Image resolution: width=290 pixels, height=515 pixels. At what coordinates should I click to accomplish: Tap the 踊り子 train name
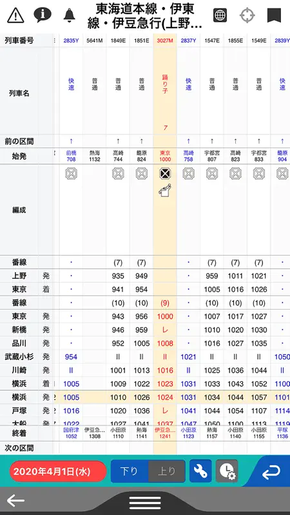165,84
